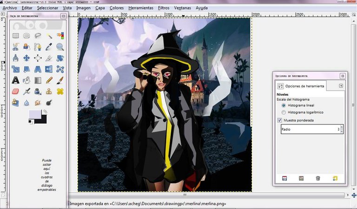
Task: Open the Ventanas menu
Action: [182, 8]
